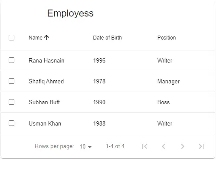Jump to the last page
This screenshot has height=172, width=216.
[x=202, y=146]
